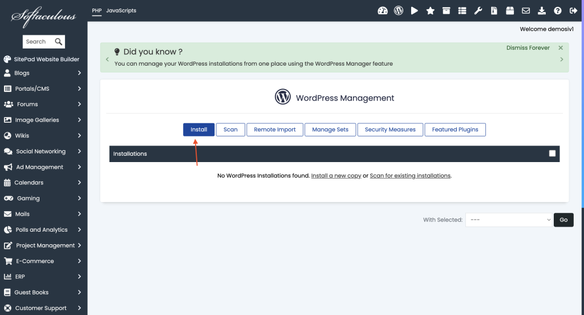Click the WordPress Manager icon in top toolbar

coord(399,11)
